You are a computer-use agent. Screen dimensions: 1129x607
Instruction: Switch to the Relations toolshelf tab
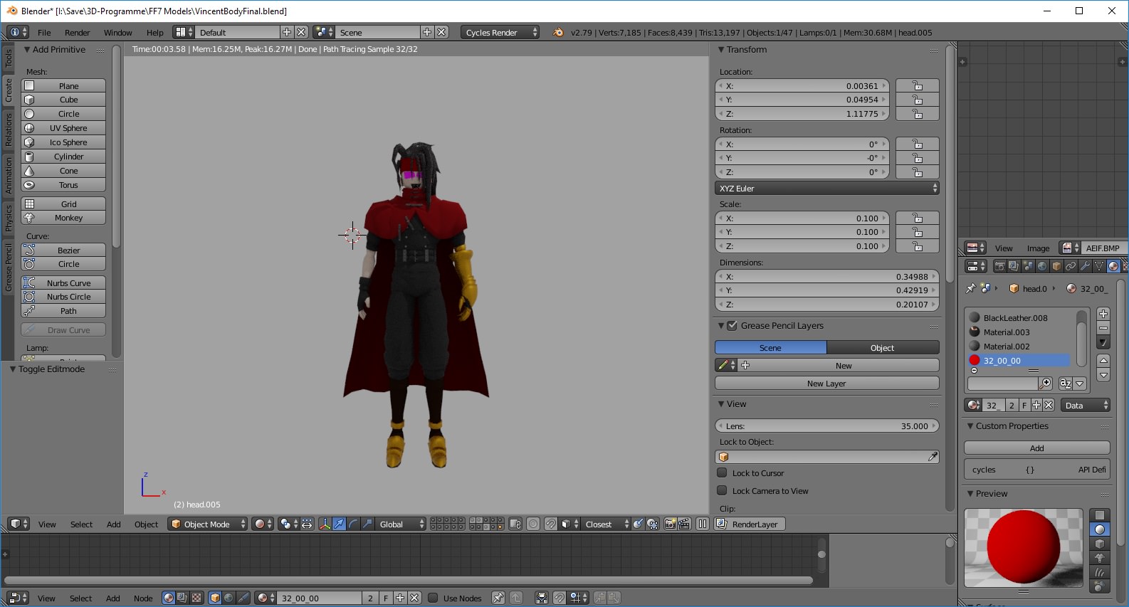click(9, 130)
